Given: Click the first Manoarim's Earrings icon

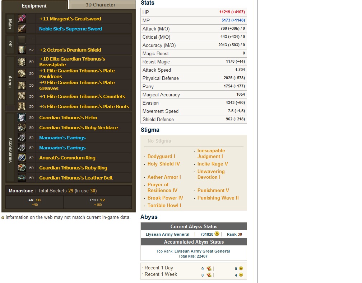Looking at the screenshot, I should click(22, 138).
